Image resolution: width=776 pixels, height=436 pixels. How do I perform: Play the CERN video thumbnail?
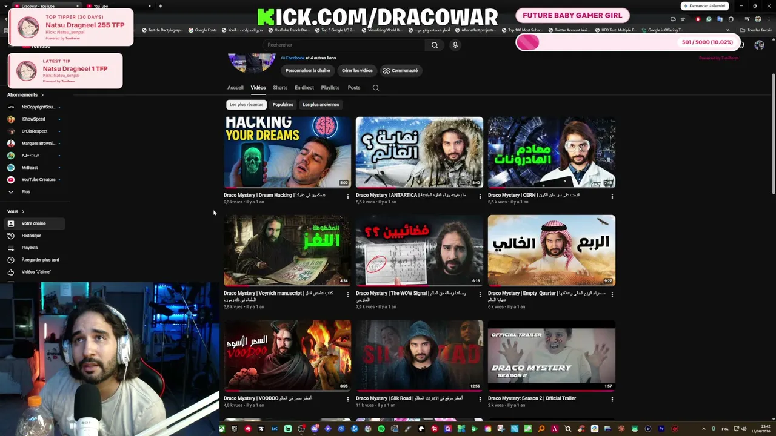pos(552,152)
